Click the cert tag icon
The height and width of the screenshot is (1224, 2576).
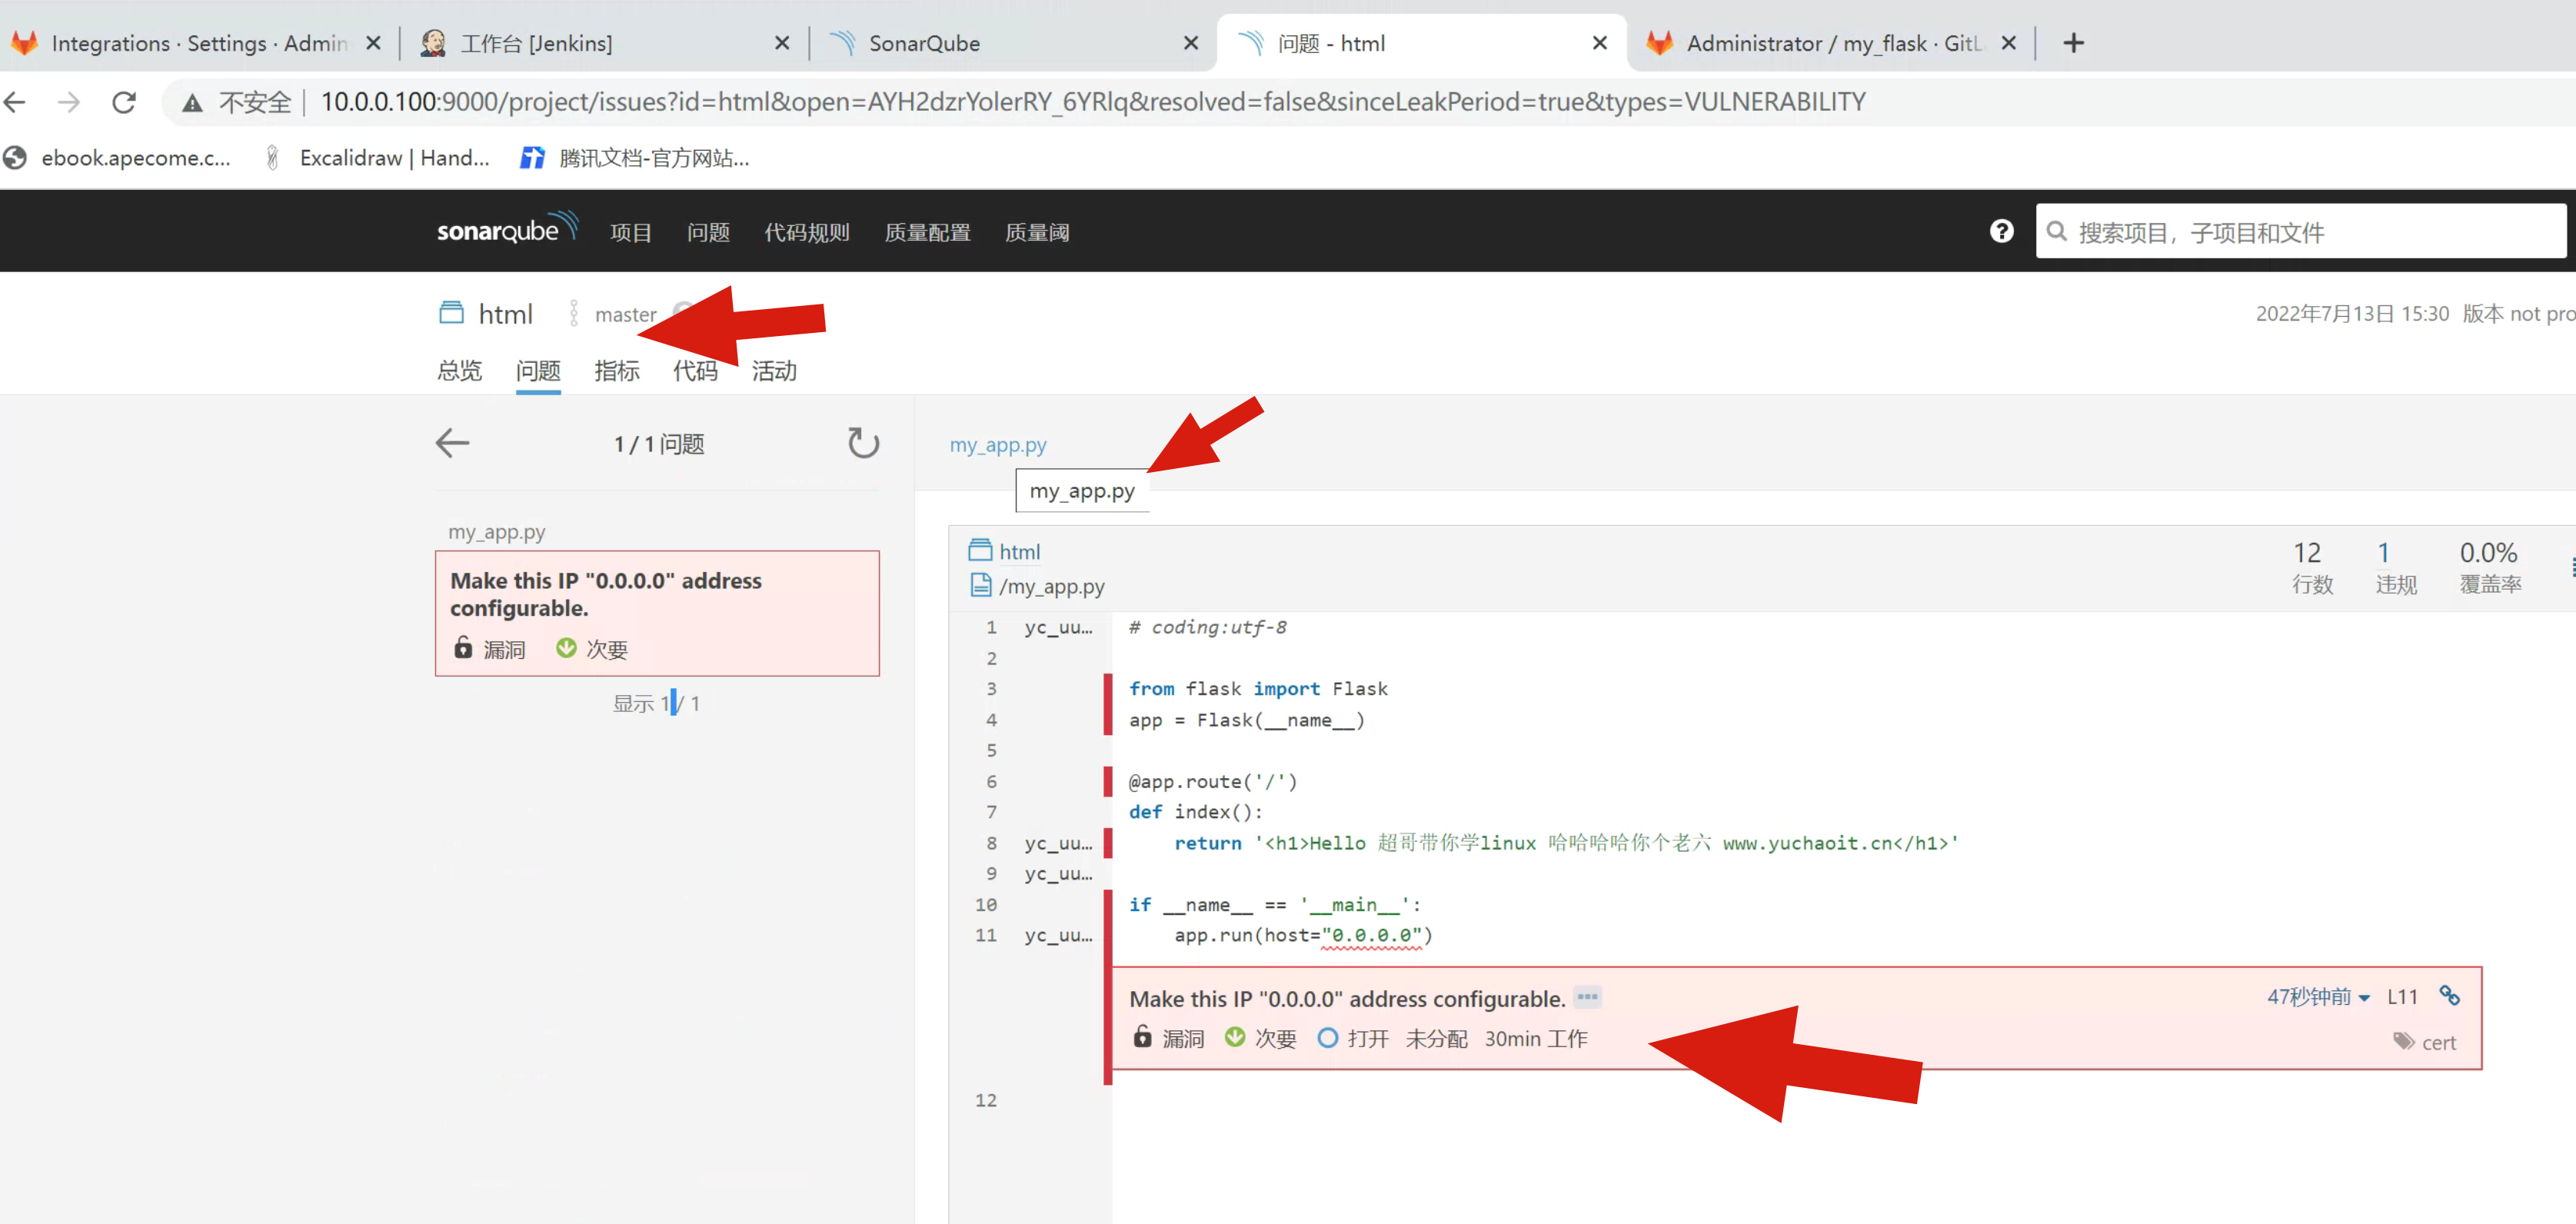pyautogui.click(x=2403, y=1042)
